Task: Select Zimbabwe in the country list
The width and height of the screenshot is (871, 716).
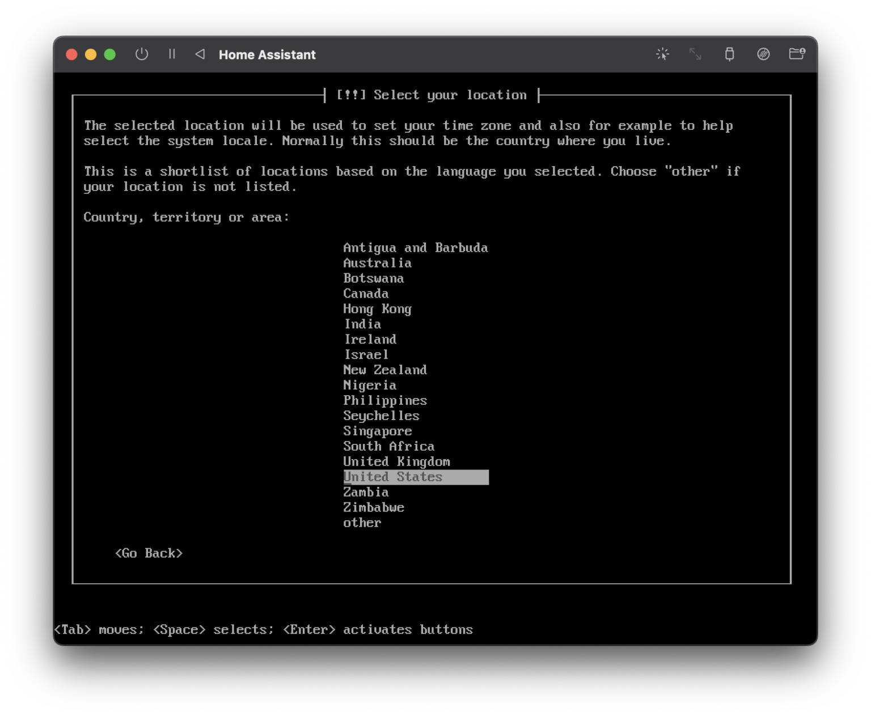Action: point(373,507)
